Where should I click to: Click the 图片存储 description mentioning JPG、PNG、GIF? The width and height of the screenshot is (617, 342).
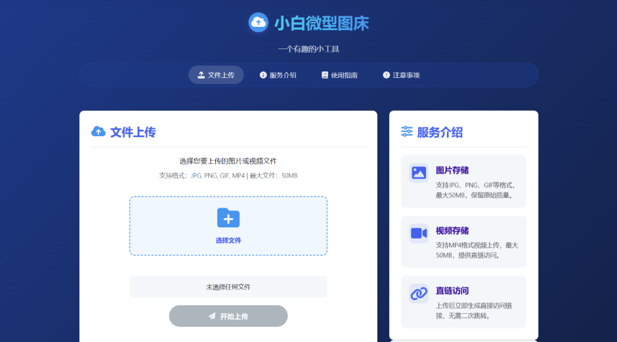475,190
